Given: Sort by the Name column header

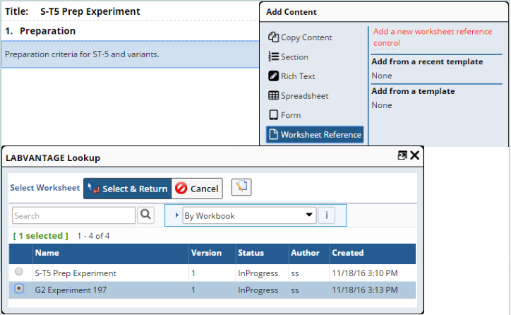Looking at the screenshot, I should 47,253.
